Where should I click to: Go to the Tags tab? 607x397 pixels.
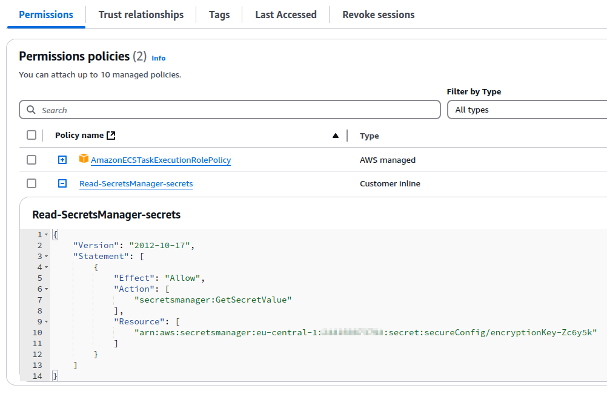tap(219, 15)
